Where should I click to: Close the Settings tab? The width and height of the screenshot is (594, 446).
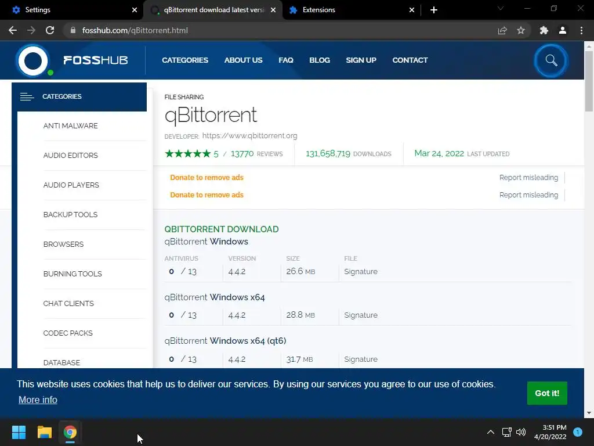(135, 10)
